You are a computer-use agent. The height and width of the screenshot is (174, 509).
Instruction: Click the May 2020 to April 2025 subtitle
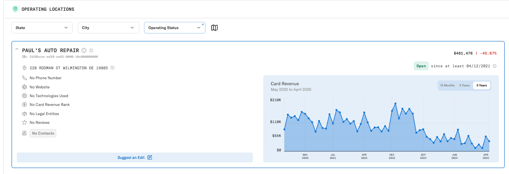pos(291,90)
